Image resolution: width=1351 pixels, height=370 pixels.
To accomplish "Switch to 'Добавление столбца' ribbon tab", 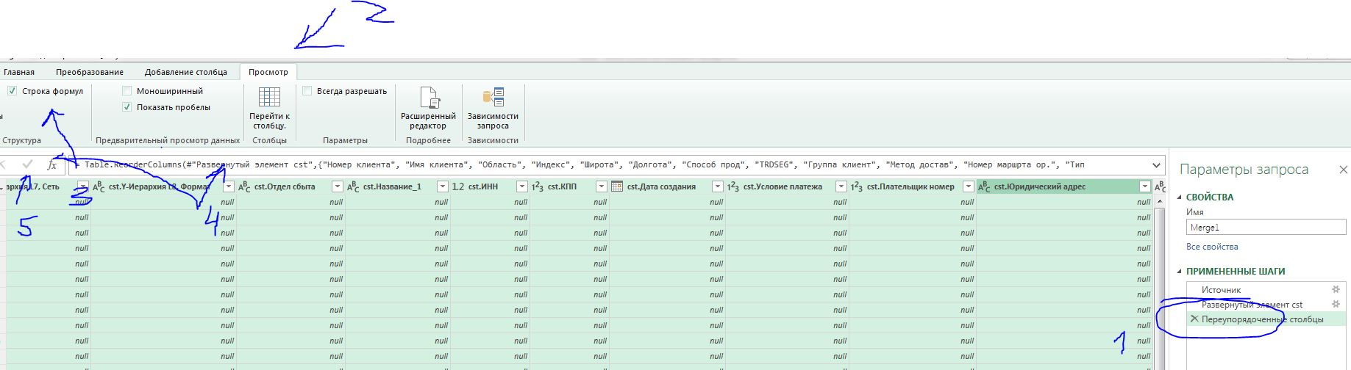I will [x=186, y=72].
